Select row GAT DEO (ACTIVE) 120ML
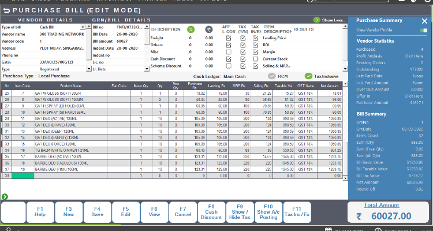 click(x=172, y=119)
